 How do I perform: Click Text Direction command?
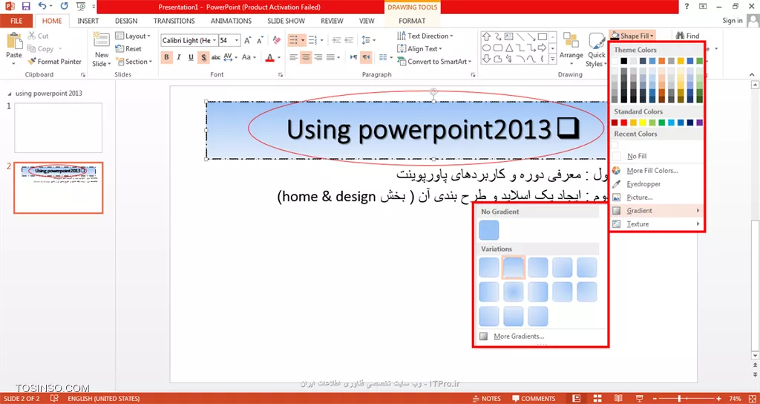425,36
